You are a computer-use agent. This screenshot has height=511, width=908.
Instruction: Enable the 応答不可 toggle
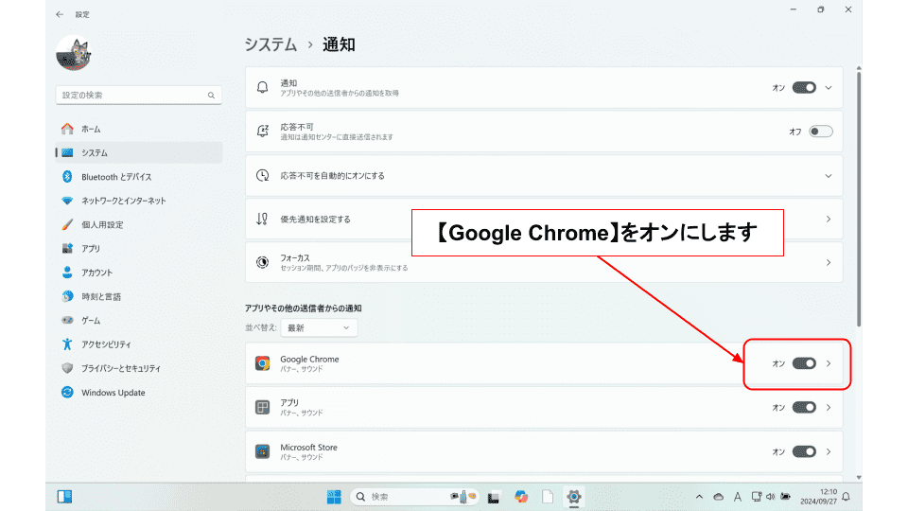(x=820, y=132)
